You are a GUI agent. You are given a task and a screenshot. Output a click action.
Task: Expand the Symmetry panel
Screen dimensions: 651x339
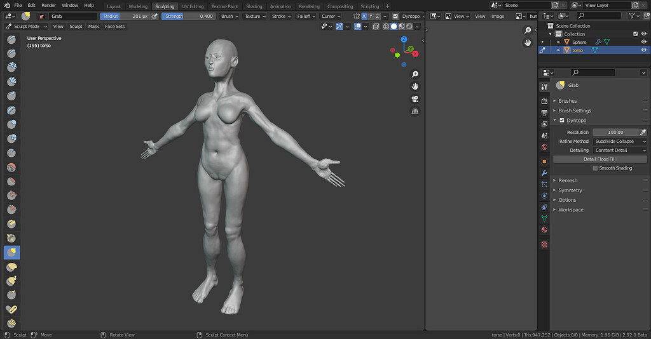(570, 190)
